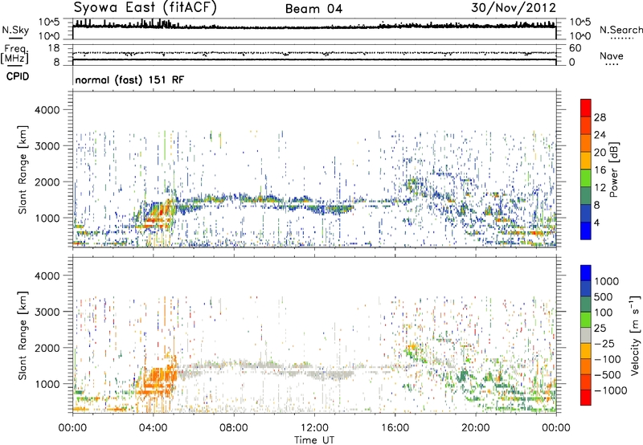Click the 'N.Search' legend label
The image size is (643, 445).
pyautogui.click(x=620, y=30)
